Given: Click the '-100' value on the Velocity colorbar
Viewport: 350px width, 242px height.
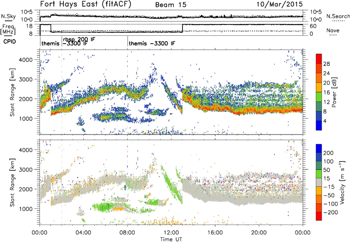Looking at the screenshot, I should pos(330,204).
